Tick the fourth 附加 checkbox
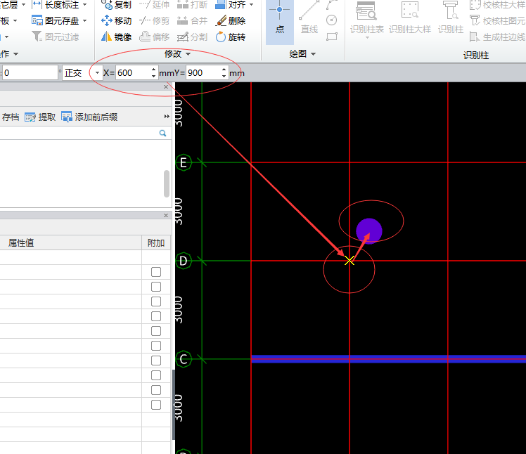The width and height of the screenshot is (526, 454). point(156,316)
